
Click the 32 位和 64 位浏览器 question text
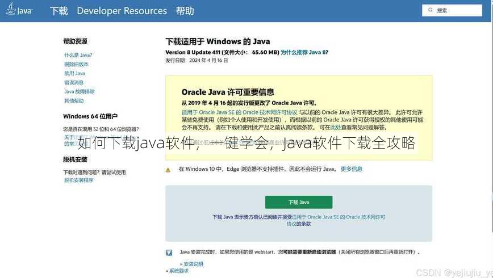[x=101, y=129]
